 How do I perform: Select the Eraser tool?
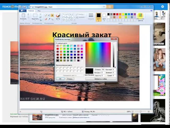click(46, 19)
